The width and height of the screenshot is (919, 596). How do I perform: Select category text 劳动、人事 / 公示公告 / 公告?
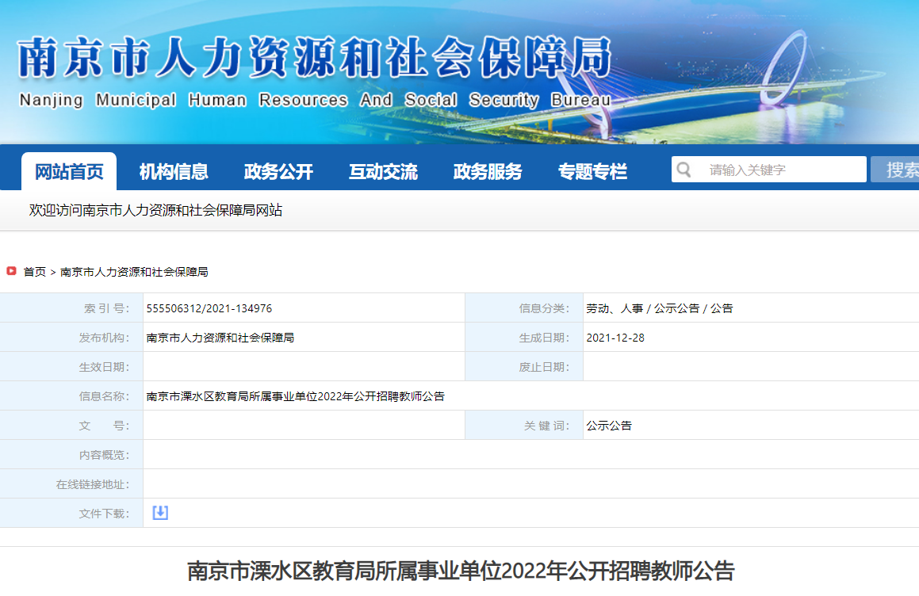[660, 308]
